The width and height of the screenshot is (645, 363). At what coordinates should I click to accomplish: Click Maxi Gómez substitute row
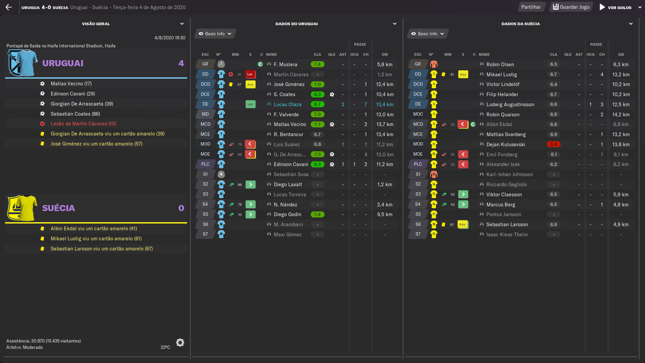[297, 234]
